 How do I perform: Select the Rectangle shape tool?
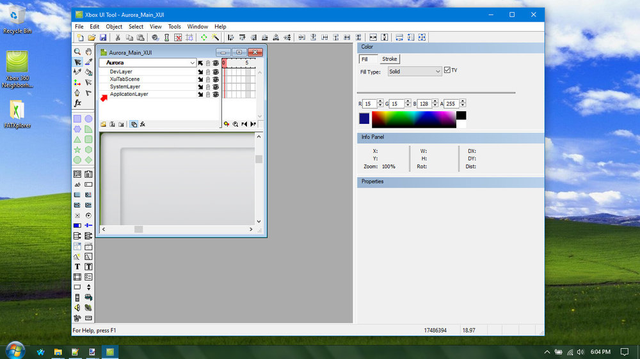click(x=77, y=119)
